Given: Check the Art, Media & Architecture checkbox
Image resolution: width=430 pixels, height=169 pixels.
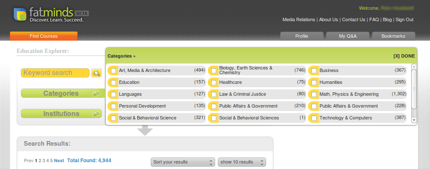Looking at the screenshot, I should [113, 71].
